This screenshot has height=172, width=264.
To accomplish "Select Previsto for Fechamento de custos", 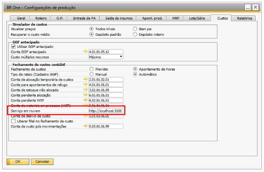I will pos(91,69).
